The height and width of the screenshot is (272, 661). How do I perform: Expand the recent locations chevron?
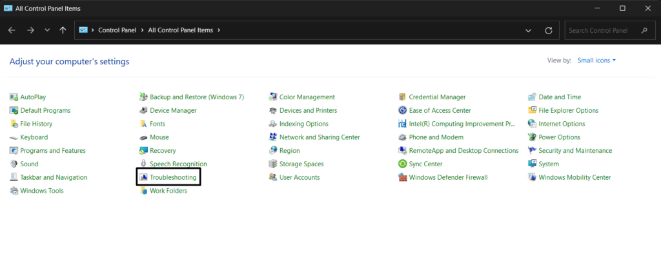pos(47,30)
